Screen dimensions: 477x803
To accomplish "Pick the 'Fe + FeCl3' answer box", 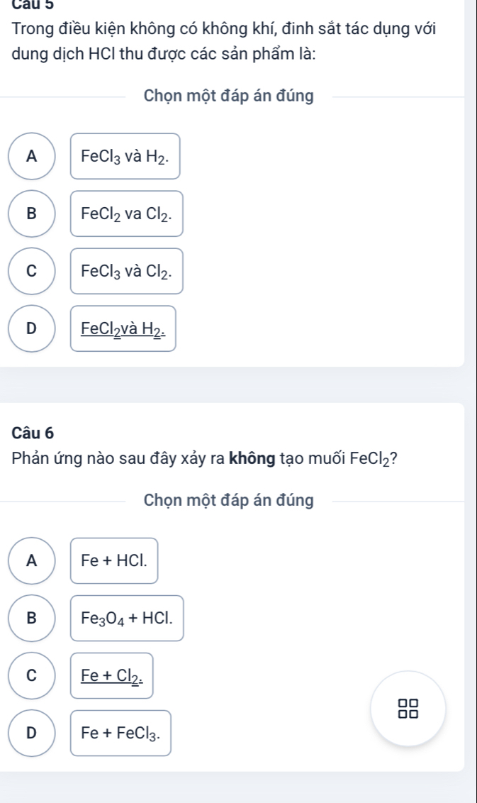I will [x=120, y=733].
